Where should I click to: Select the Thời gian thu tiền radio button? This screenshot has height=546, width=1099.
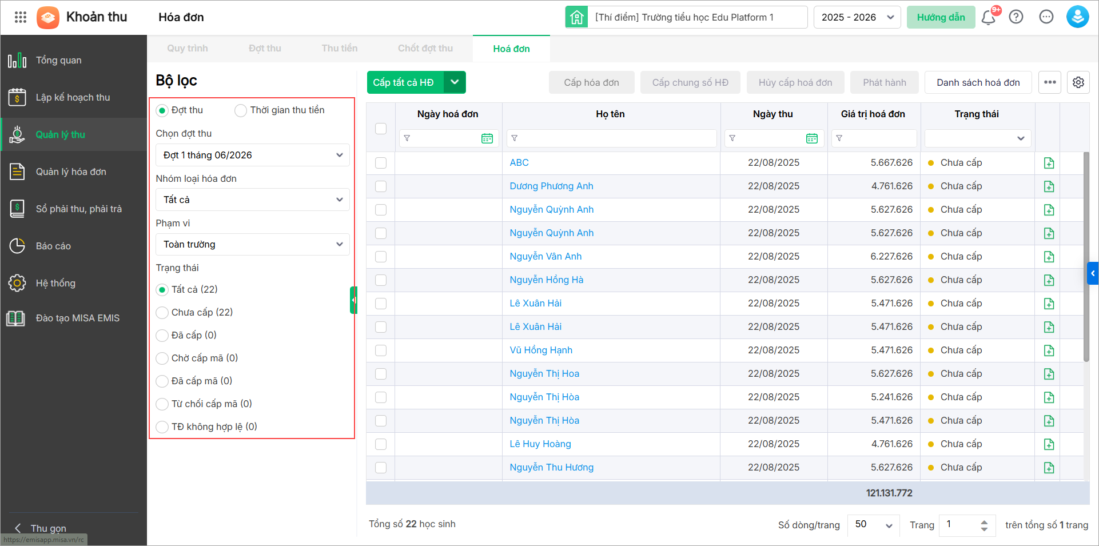[x=241, y=110]
